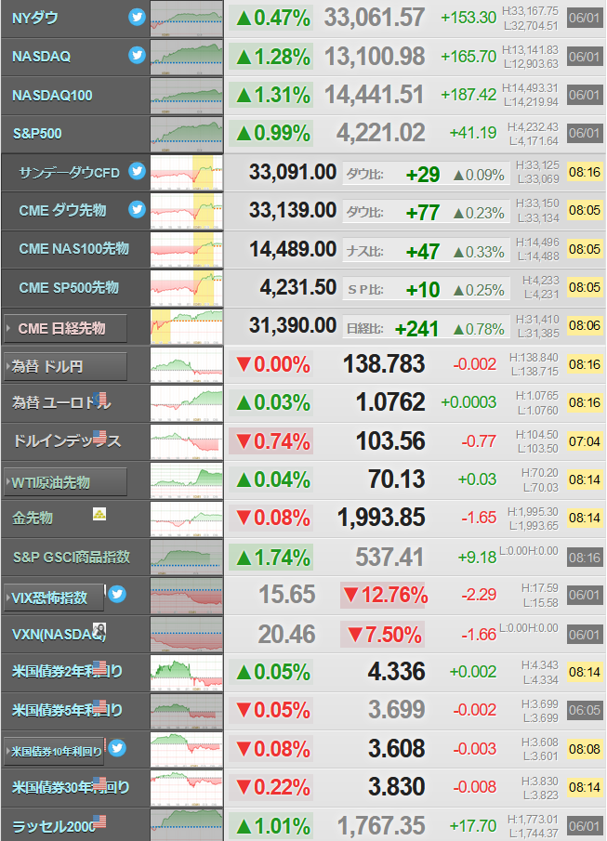
Task: Click the S&P500 value 4,221.02
Action: point(380,134)
